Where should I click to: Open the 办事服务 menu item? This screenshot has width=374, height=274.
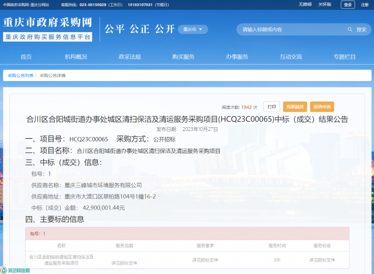coord(237,57)
